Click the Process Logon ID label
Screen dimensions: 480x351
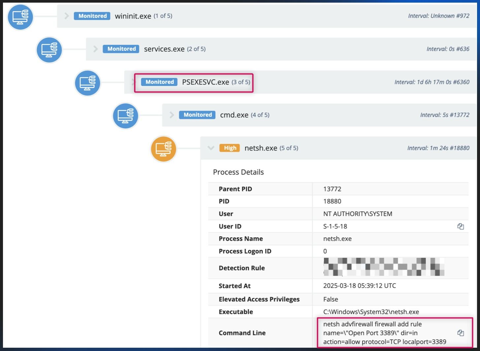pos(245,251)
